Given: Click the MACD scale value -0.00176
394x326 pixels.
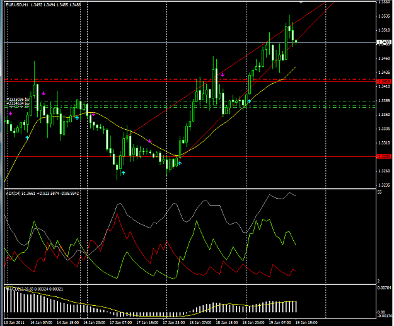Looking at the screenshot, I should point(385,316).
